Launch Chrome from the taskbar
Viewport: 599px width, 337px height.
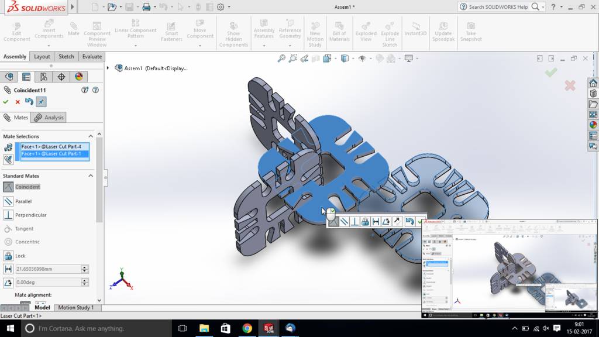coord(247,328)
